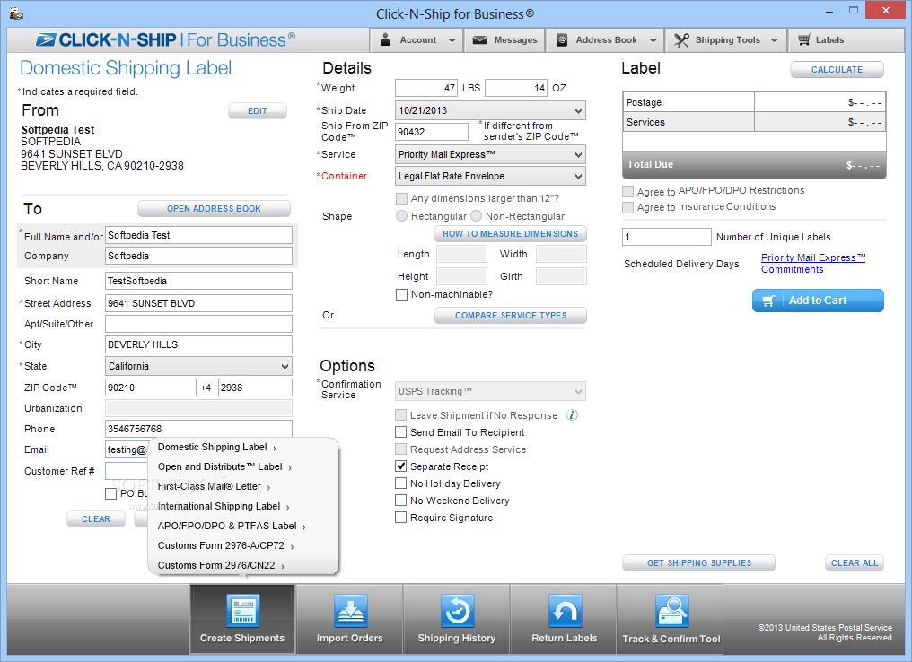
Task: Expand the Shipping Tools menu arrow
Action: pos(774,40)
